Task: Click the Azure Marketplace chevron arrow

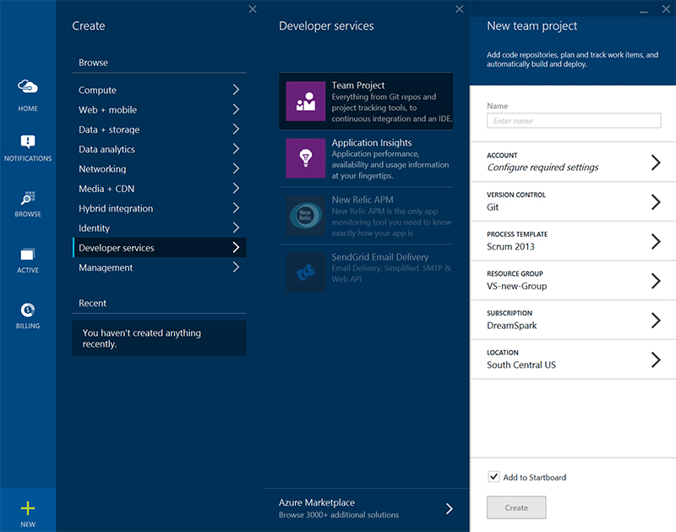Action: (x=450, y=508)
